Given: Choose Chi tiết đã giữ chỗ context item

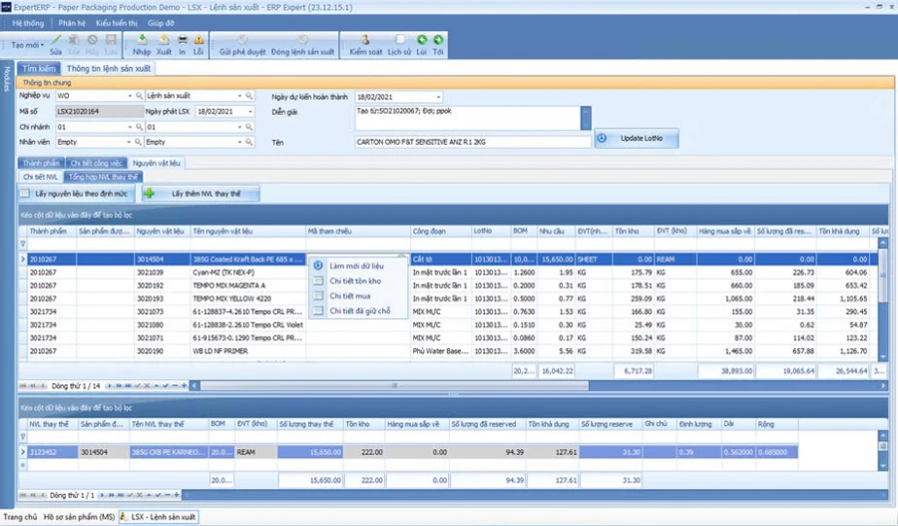Looking at the screenshot, I should click(x=359, y=310).
